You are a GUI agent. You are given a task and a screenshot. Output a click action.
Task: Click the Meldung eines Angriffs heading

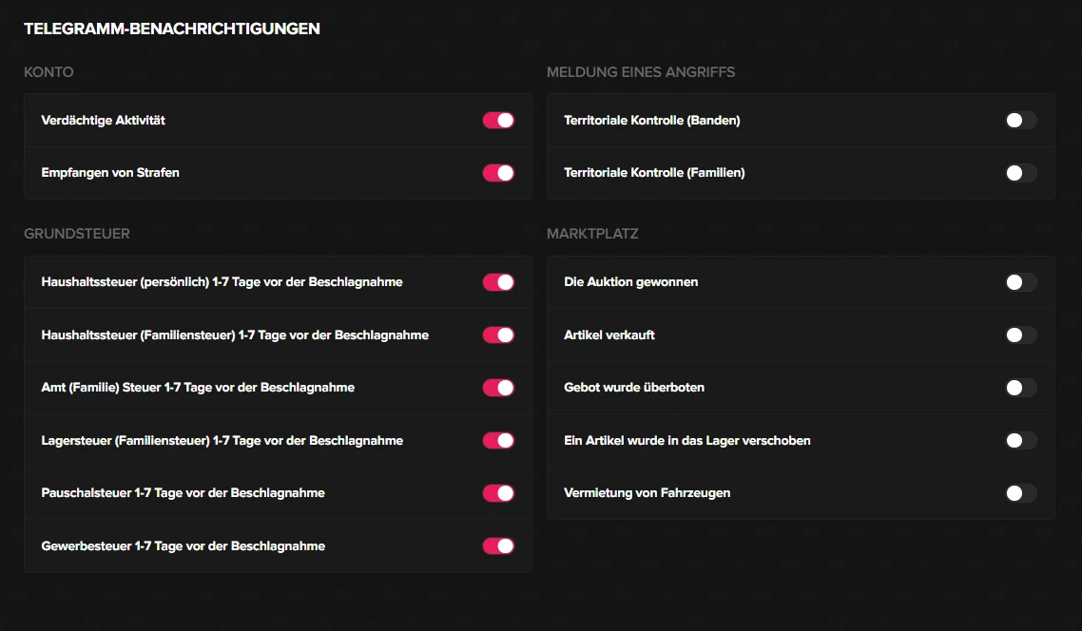641,72
